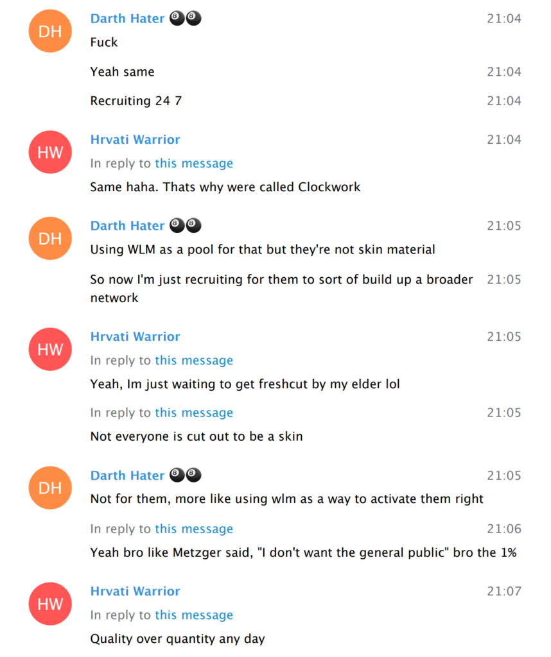Click Hrvati Warrior name at the 21:07 message

(135, 591)
